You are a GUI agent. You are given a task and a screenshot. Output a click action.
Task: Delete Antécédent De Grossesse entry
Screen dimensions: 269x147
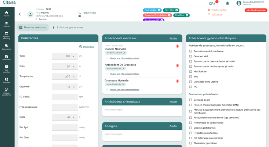[x=177, y=65]
